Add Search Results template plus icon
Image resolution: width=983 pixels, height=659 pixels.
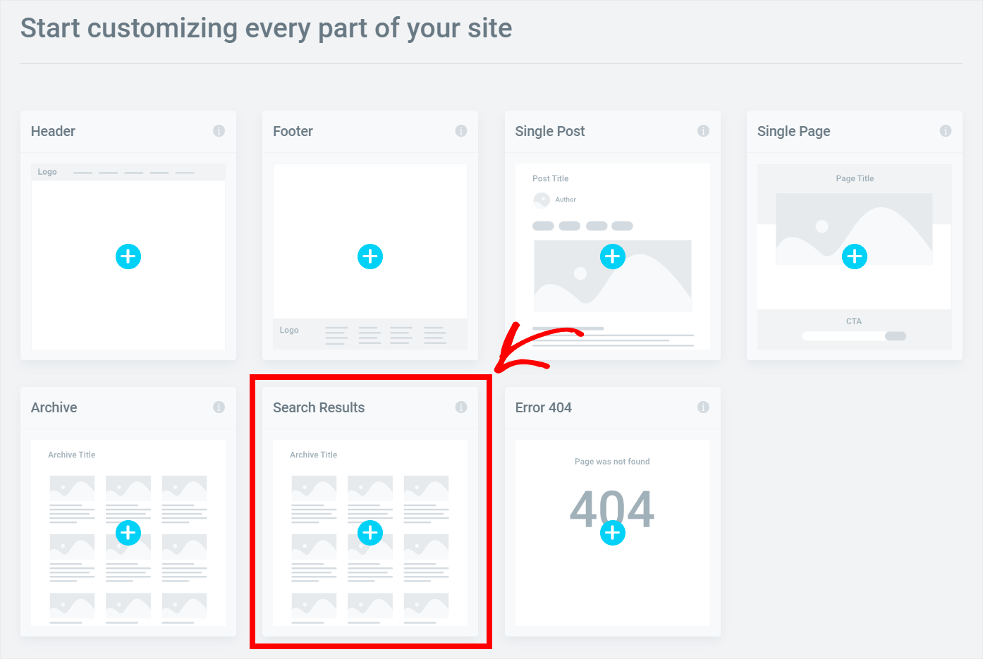[370, 533]
